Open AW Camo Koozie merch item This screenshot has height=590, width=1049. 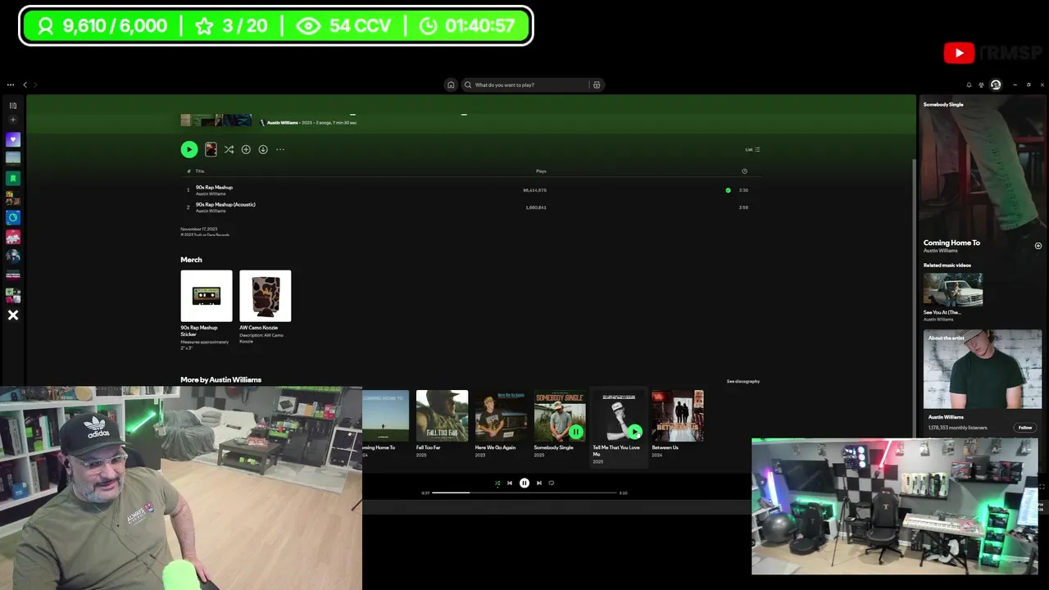266,307
